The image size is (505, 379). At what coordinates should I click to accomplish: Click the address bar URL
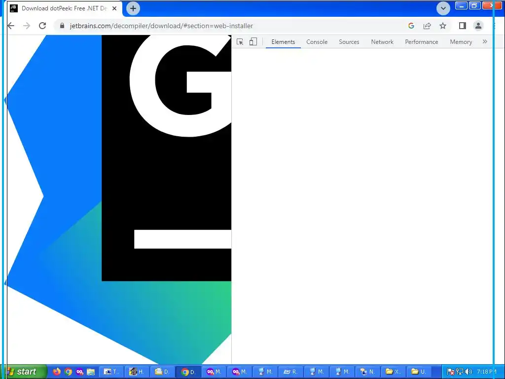click(161, 26)
